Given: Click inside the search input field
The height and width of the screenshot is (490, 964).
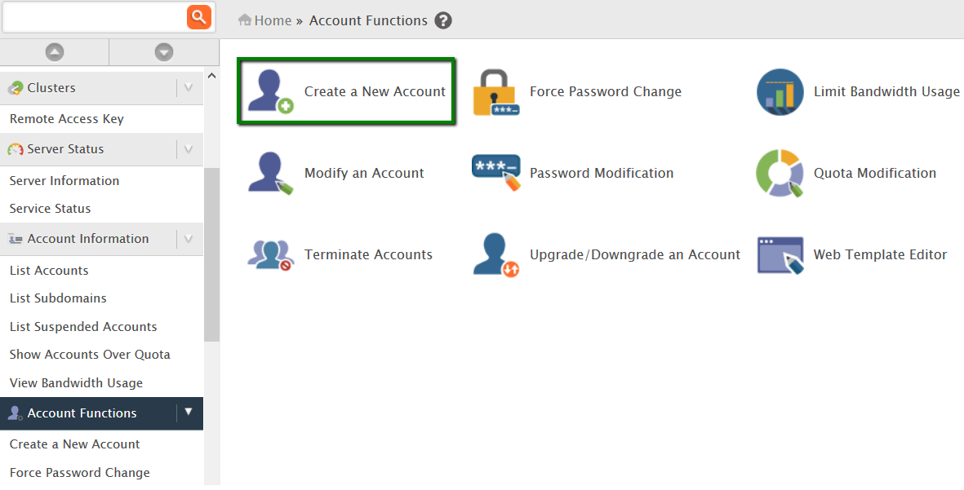Looking at the screenshot, I should [94, 16].
